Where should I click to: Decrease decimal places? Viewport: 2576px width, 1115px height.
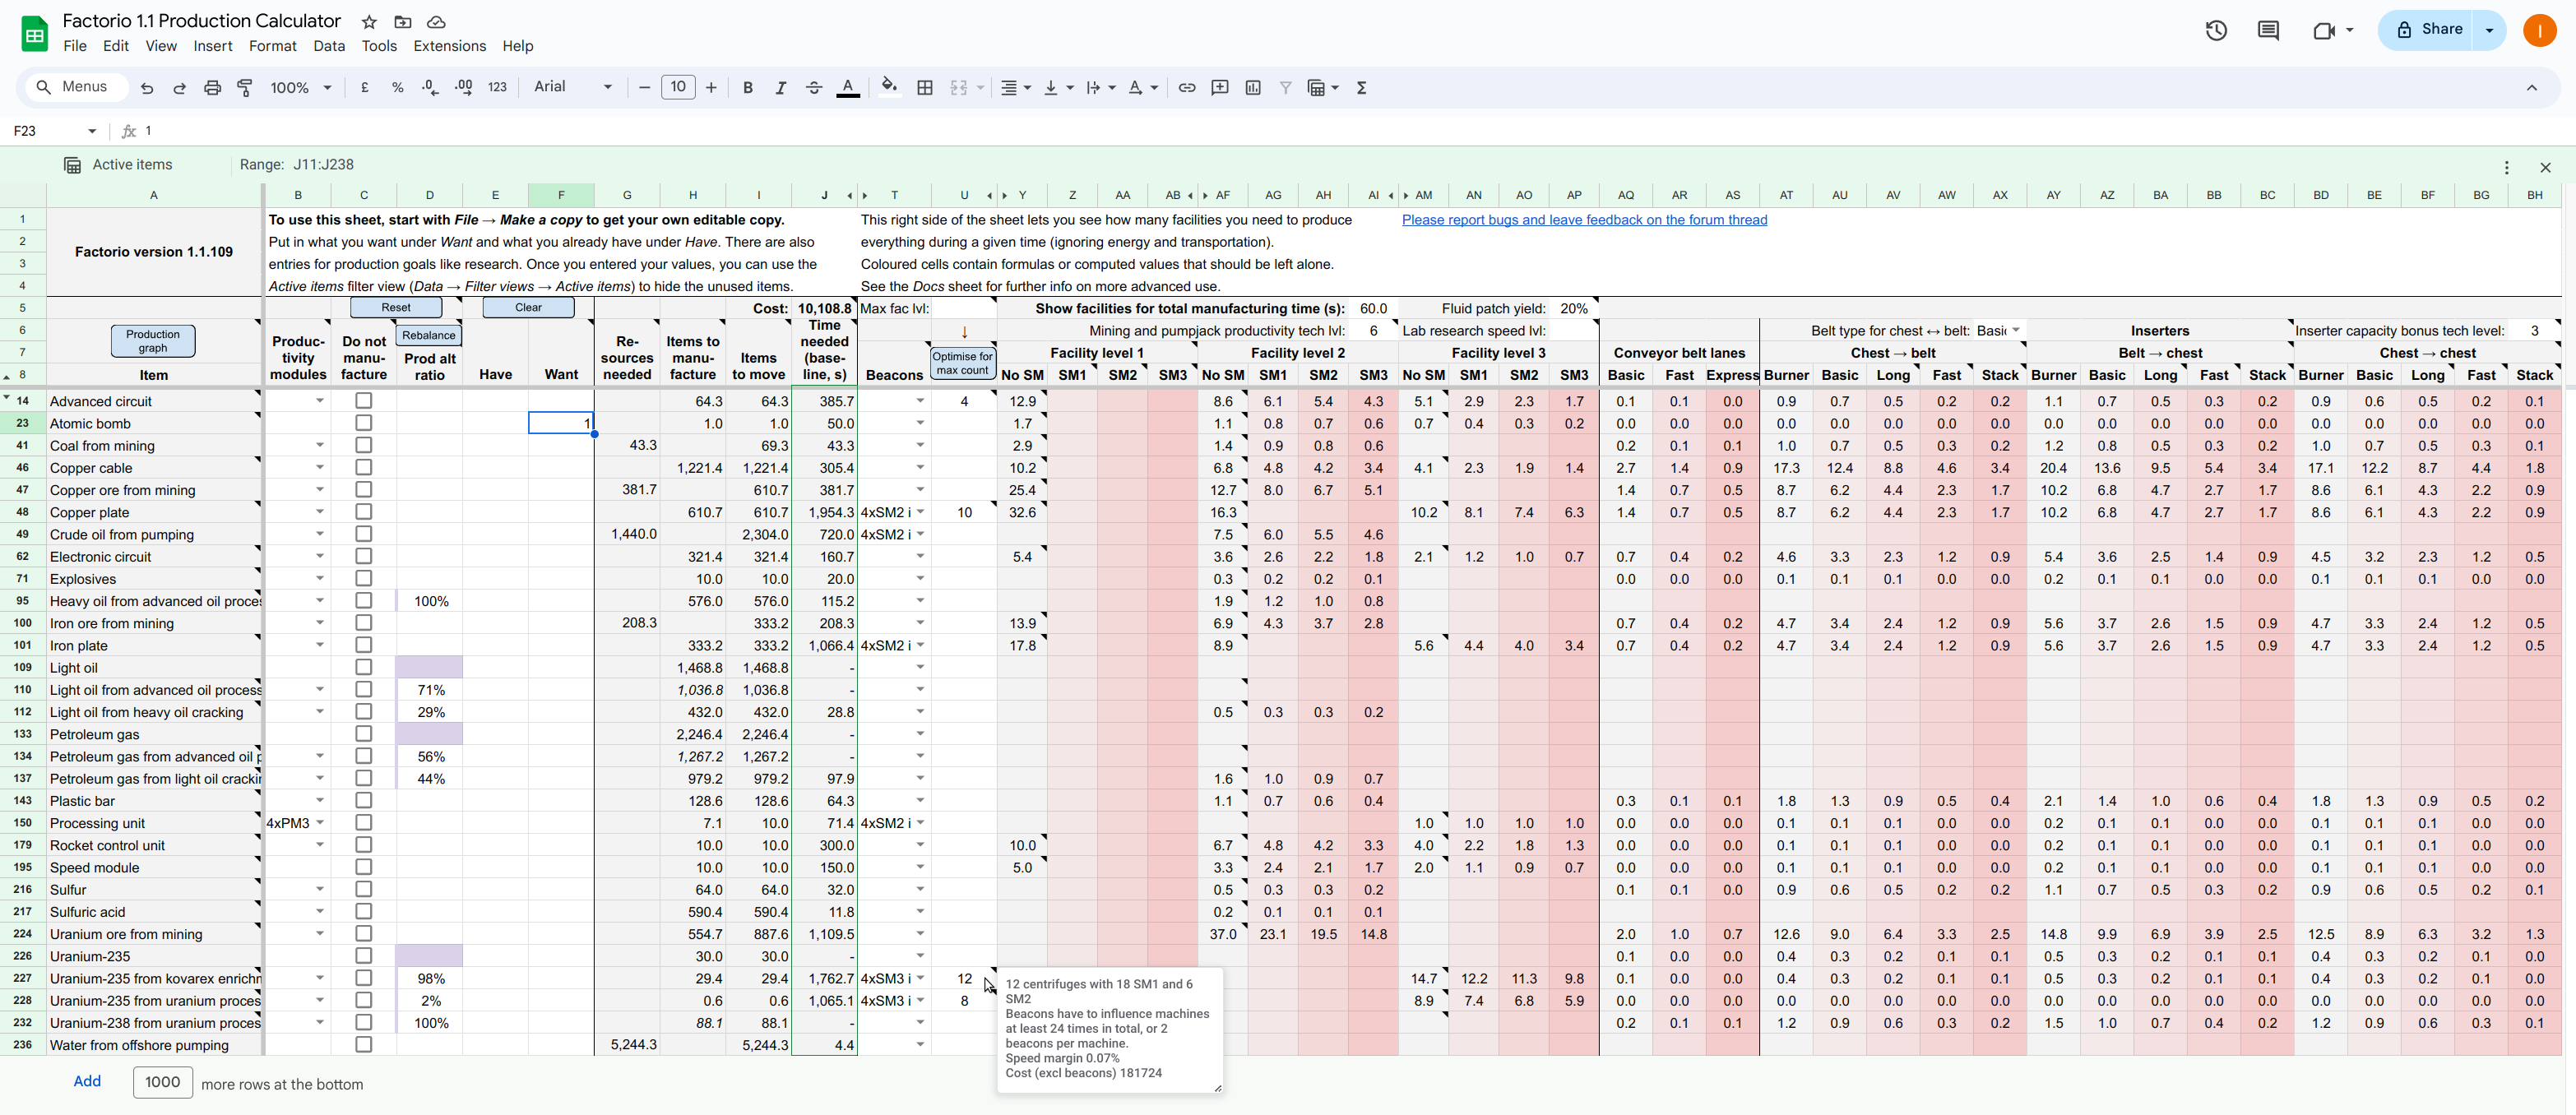430,88
